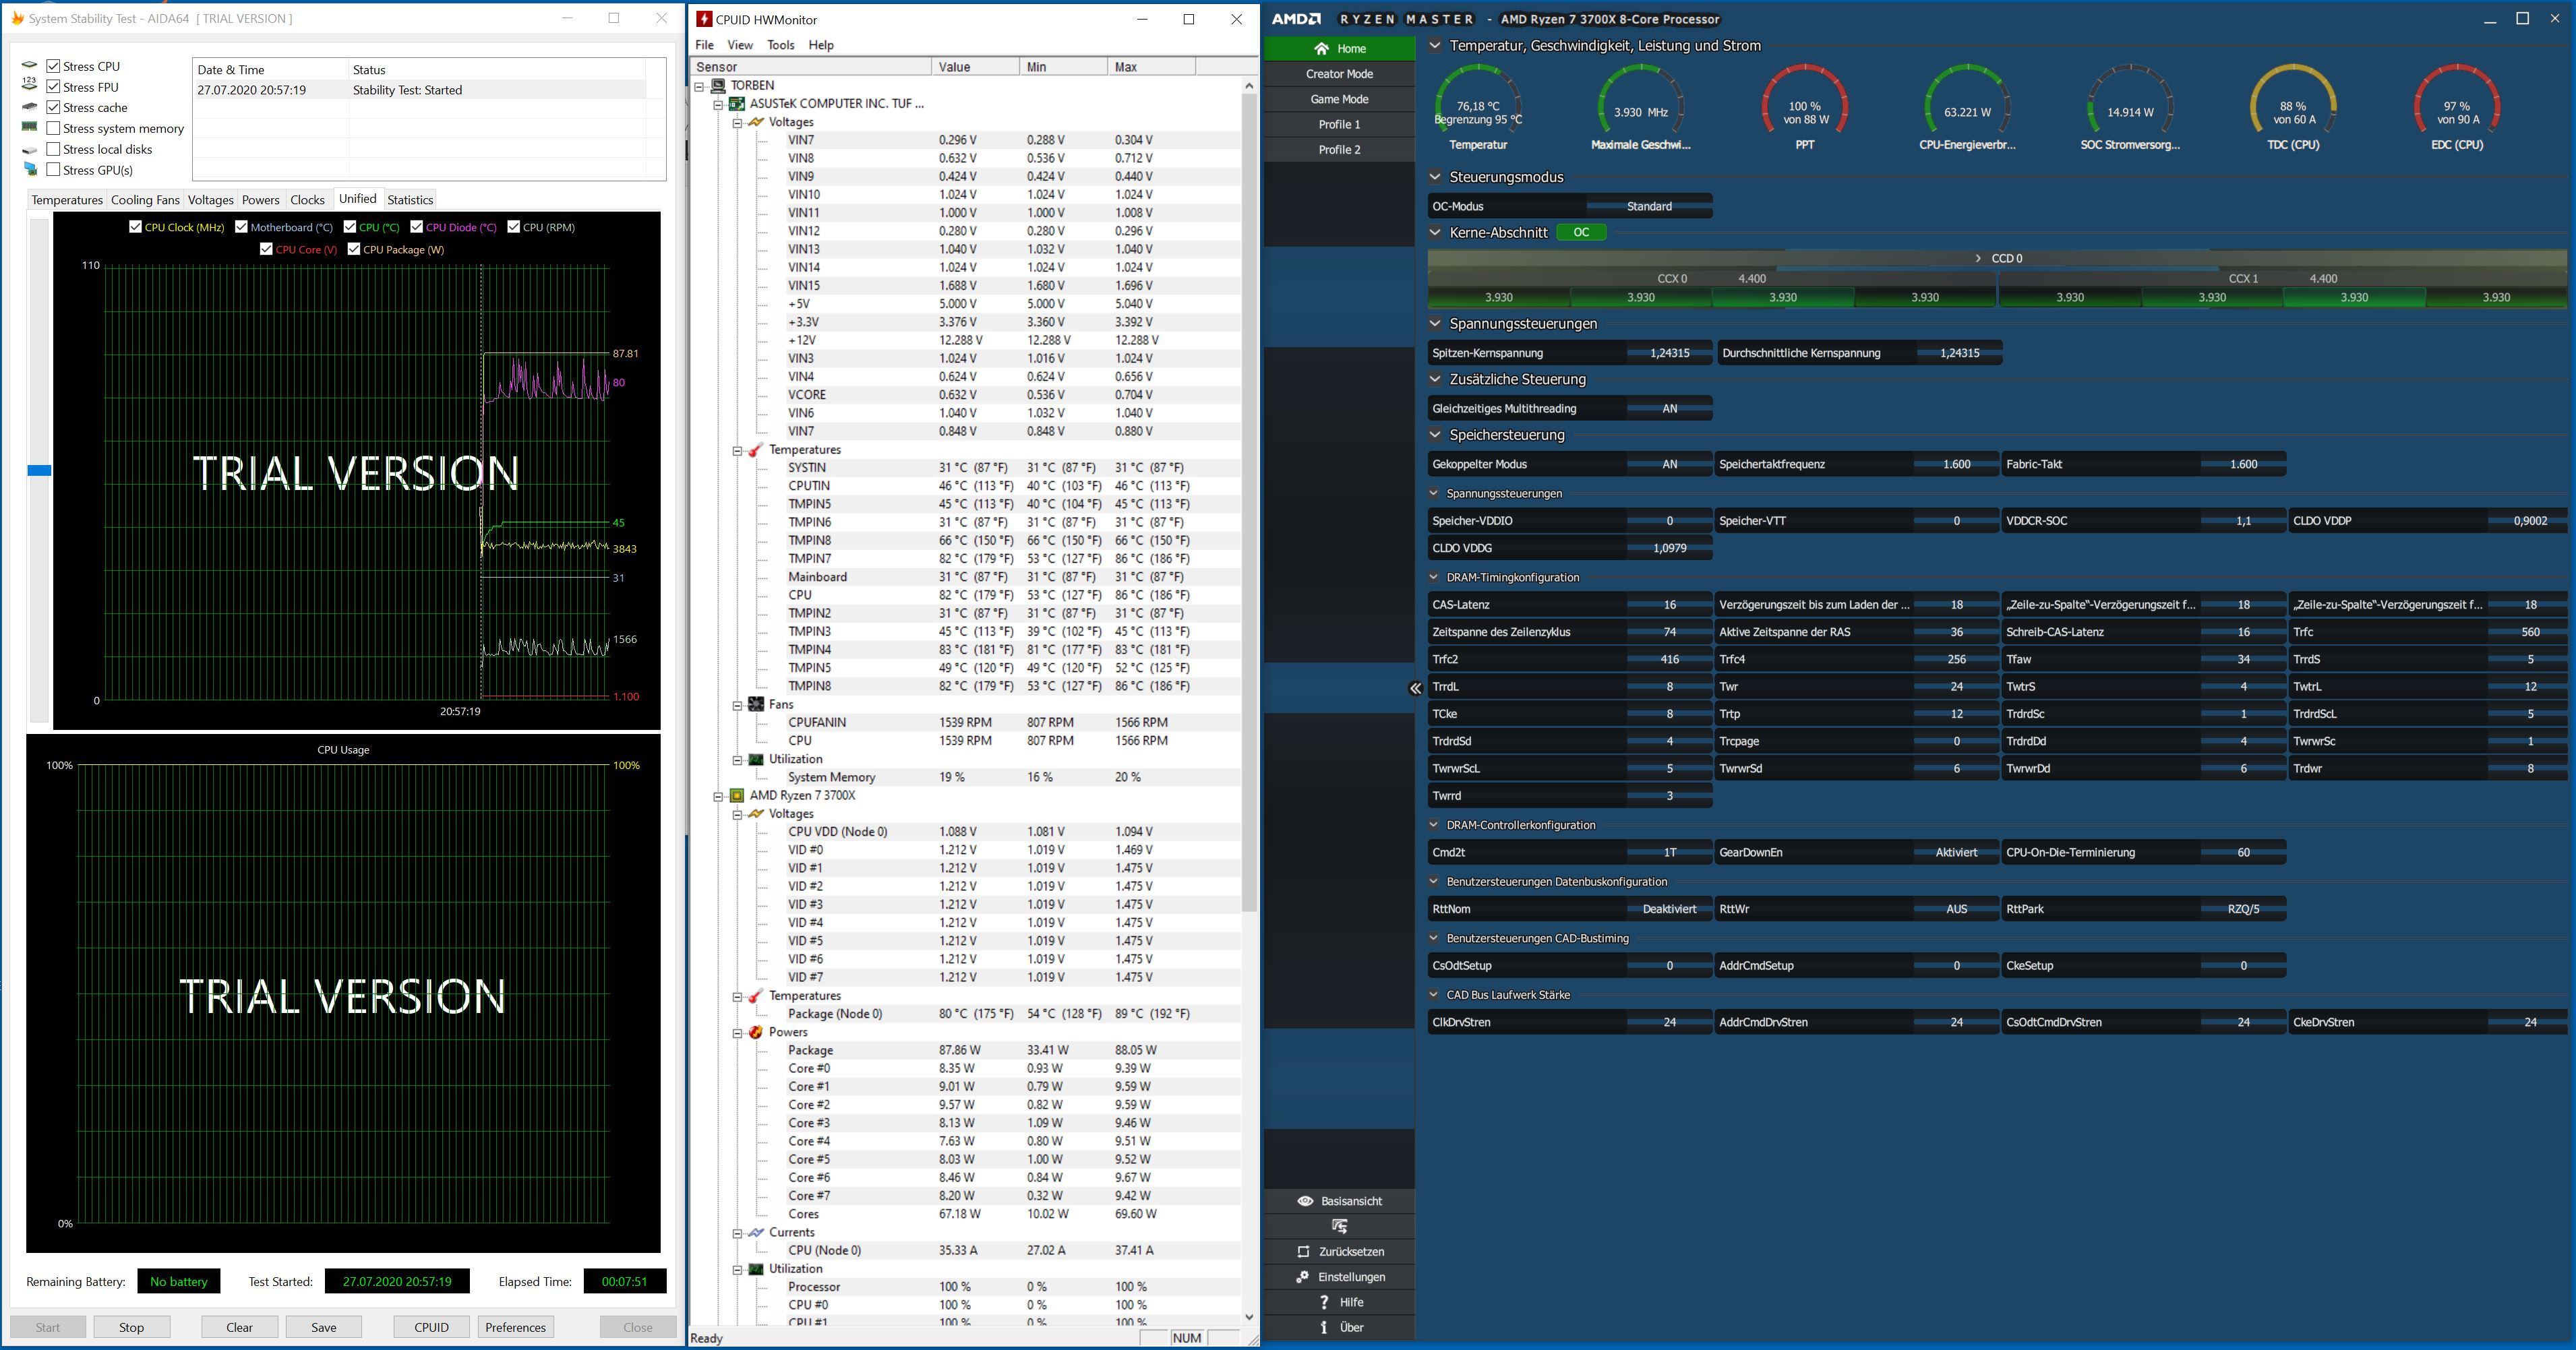Click the double-chevron sidebar collapse icon
This screenshot has height=1350, width=2576.
coord(1415,688)
